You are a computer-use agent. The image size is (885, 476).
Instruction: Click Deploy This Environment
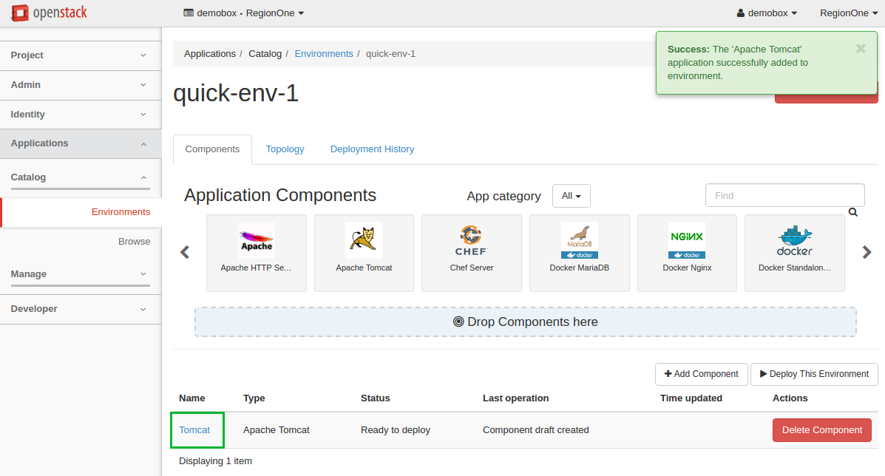(x=814, y=374)
